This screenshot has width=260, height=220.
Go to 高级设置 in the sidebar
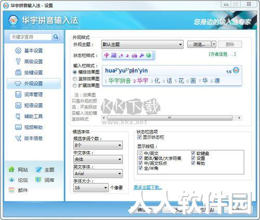point(33,62)
